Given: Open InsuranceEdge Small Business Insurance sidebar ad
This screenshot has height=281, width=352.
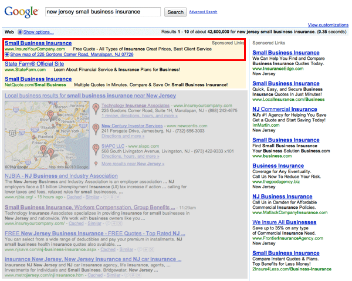Looking at the screenshot, I should pos(286,53).
